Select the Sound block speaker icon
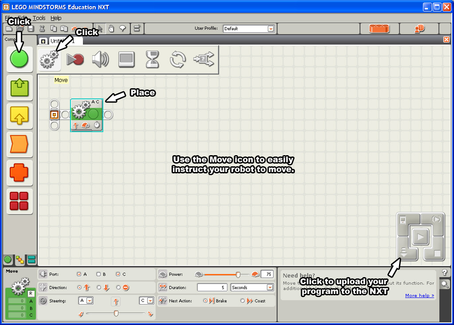Viewport: 454px width, 325px height. click(100, 59)
